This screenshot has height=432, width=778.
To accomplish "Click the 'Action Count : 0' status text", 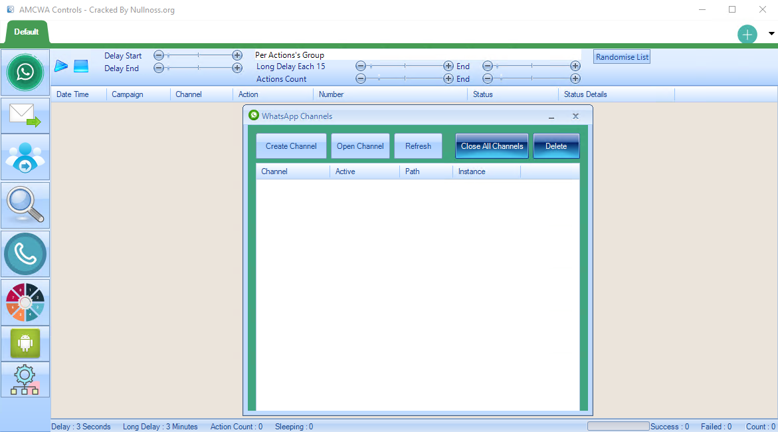I will (236, 427).
